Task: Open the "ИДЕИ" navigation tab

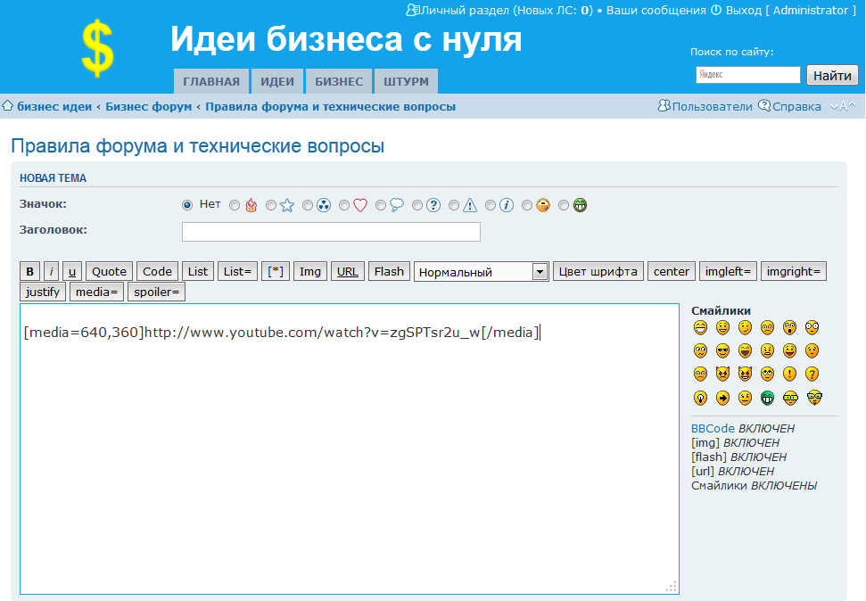Action: click(x=277, y=82)
